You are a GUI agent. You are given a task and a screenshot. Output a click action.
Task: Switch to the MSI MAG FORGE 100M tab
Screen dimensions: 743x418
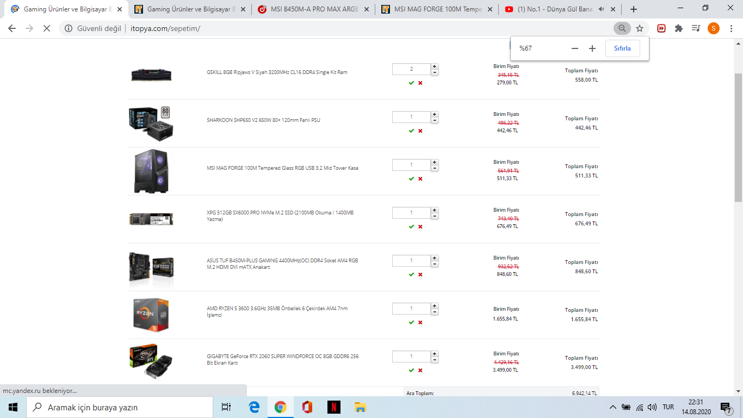tap(437, 9)
